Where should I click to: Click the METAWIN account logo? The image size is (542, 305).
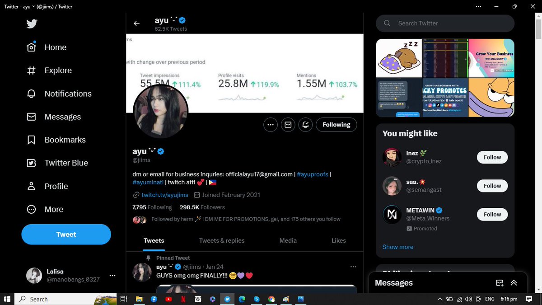(392, 214)
